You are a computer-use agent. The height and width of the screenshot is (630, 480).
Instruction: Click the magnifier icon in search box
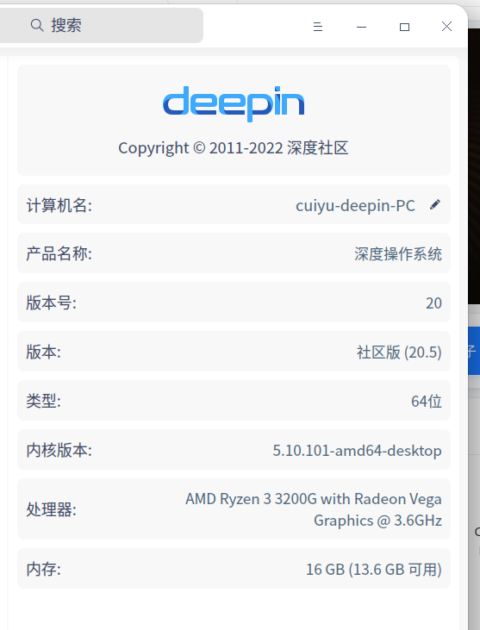tap(37, 25)
